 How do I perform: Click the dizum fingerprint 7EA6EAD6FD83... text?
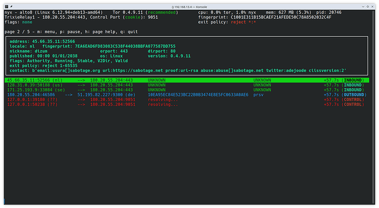(x=125, y=46)
